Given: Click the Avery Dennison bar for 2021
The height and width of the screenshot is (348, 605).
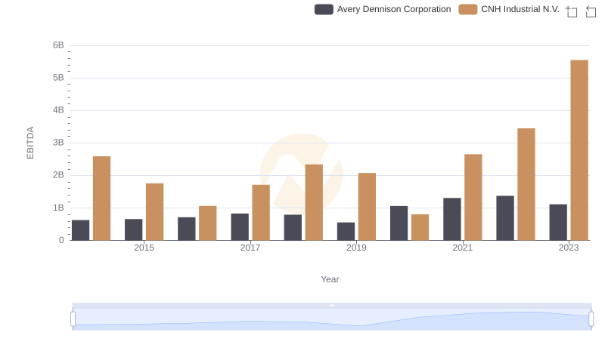Looking at the screenshot, I should pyautogui.click(x=451, y=219).
